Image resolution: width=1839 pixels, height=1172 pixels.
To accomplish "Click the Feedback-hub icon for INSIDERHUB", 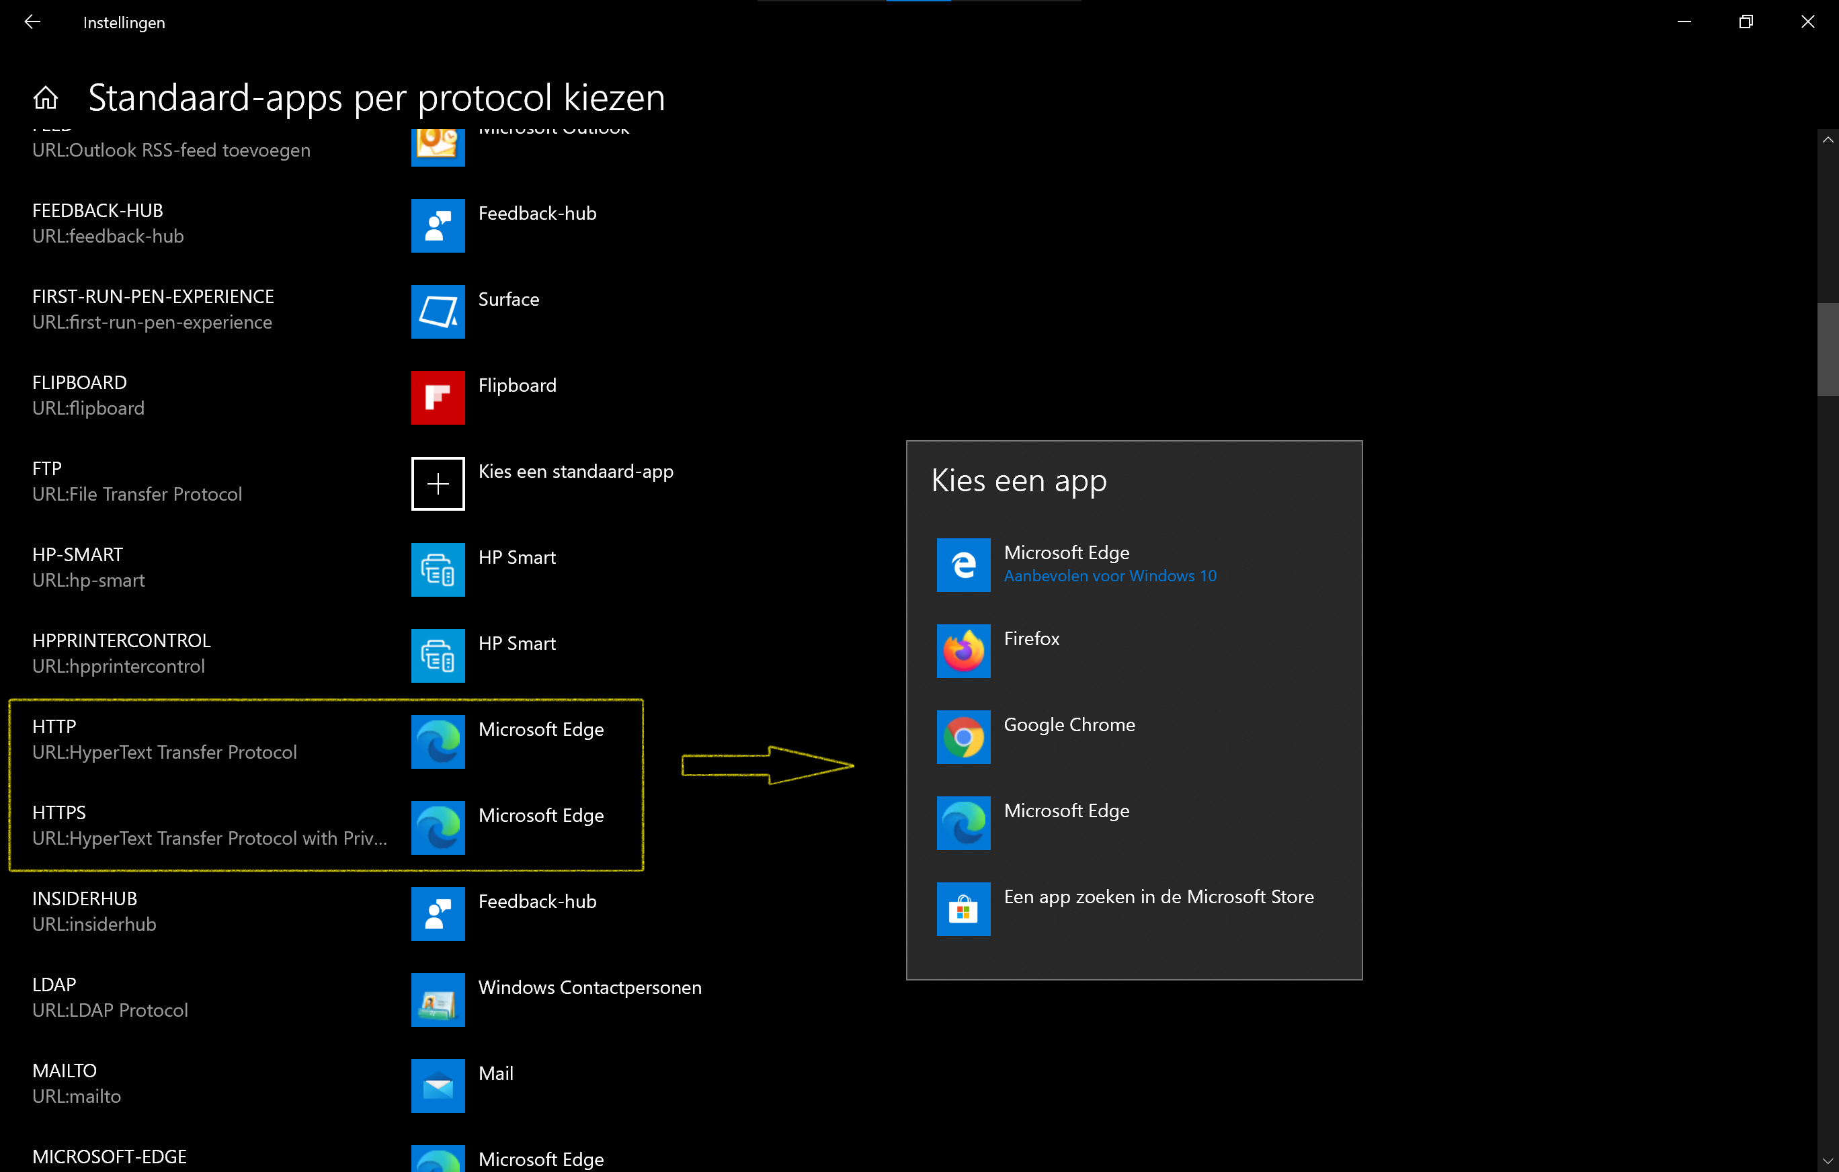I will click(x=438, y=913).
